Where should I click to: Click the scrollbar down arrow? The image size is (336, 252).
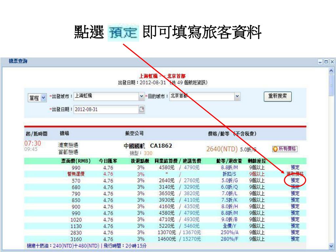(x=331, y=246)
